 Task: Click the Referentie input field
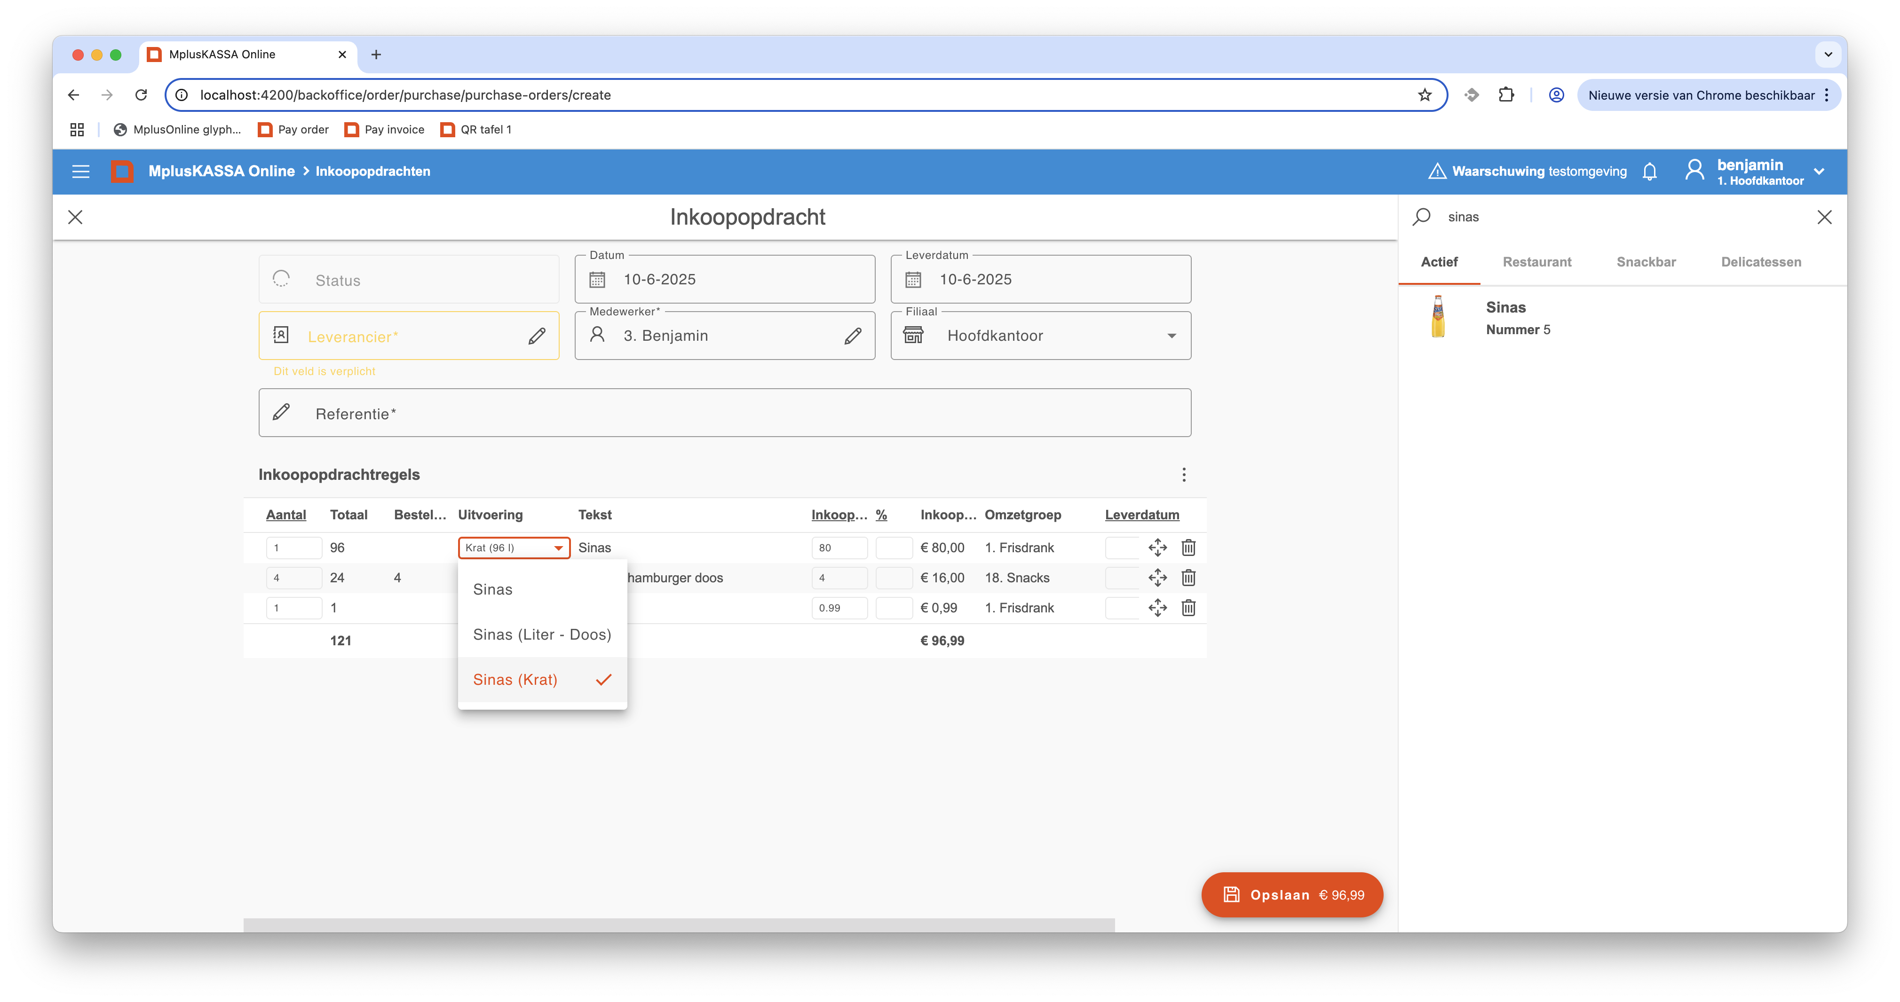click(725, 414)
